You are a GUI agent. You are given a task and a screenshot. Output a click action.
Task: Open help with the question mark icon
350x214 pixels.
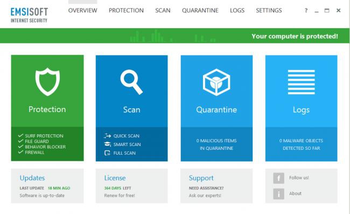point(306,10)
